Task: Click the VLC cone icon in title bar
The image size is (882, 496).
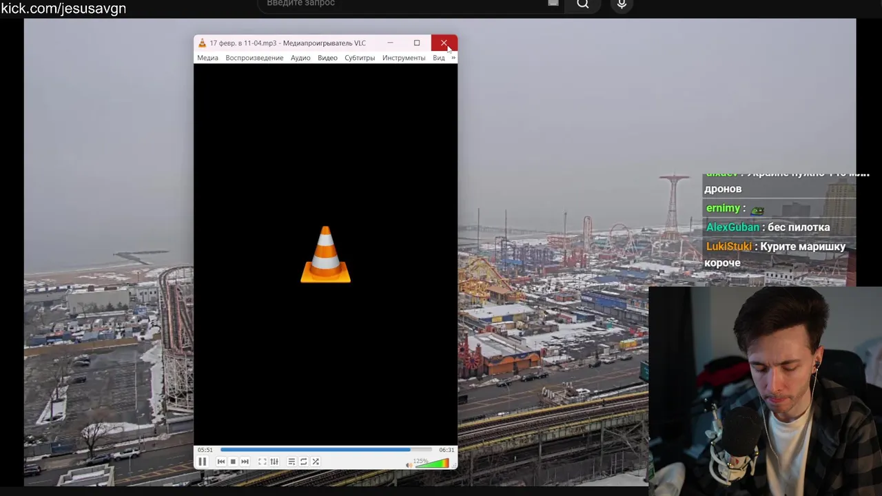Action: point(202,43)
